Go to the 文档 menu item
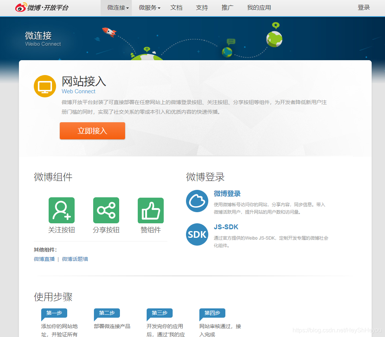Screen dimensions: 385x337 coord(176,8)
